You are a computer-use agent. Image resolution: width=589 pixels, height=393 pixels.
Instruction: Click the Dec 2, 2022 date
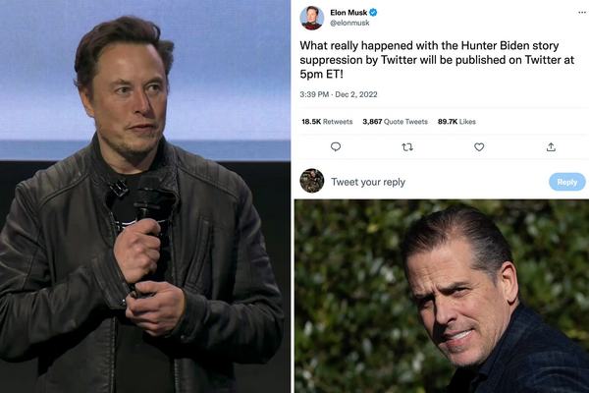[356, 94]
